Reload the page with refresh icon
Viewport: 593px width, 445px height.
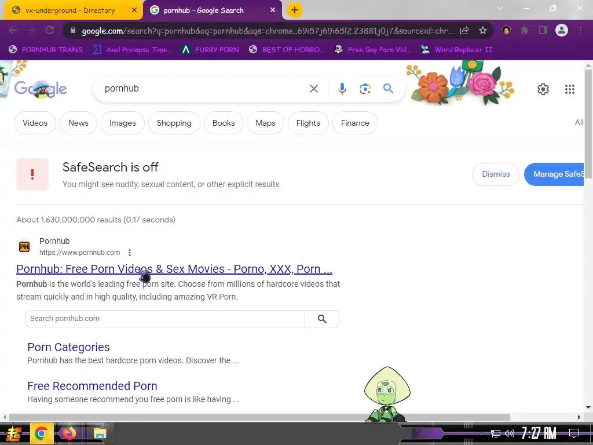(x=50, y=31)
